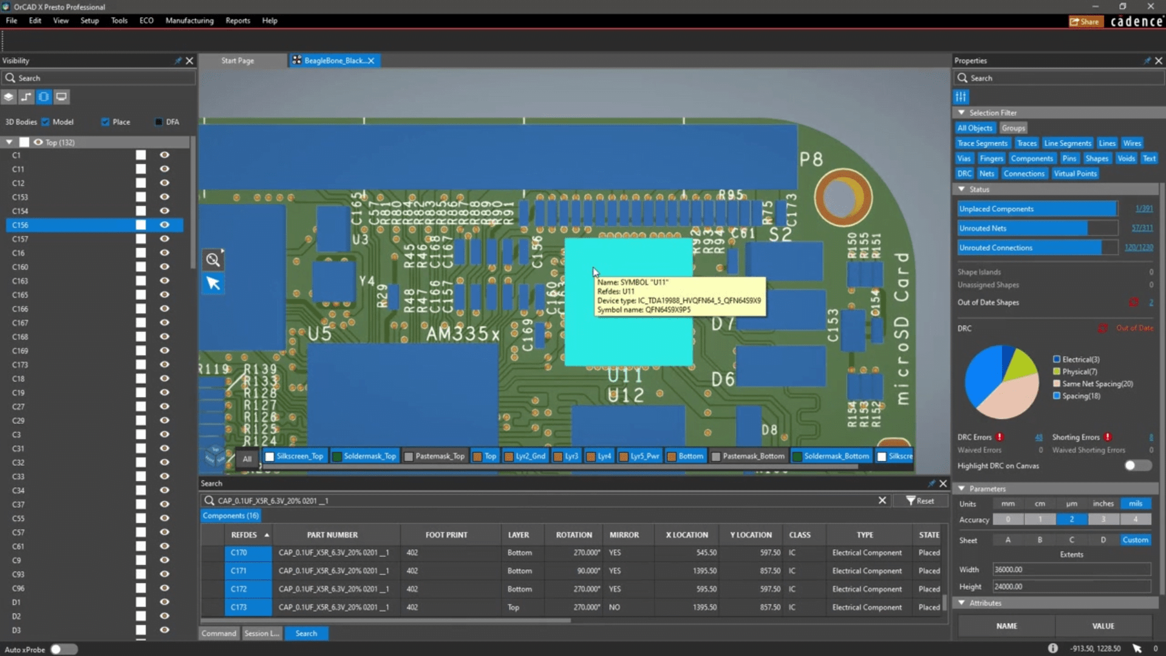This screenshot has width=1166, height=656.
Task: Update the out-of-date DRC icon
Action: pyautogui.click(x=1102, y=328)
